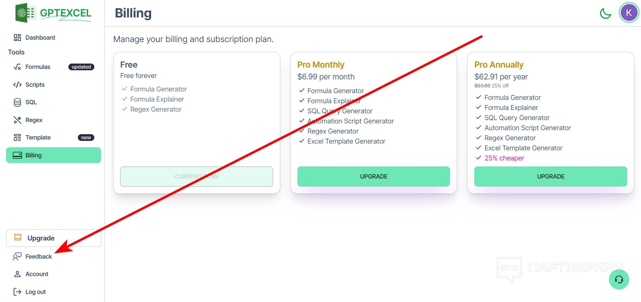Open the Template tool page
Screen dimensions: 641x302
point(38,138)
